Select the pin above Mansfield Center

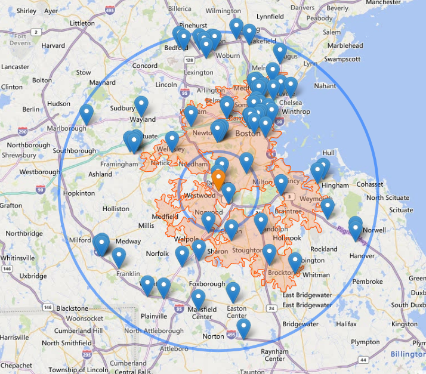click(x=198, y=298)
